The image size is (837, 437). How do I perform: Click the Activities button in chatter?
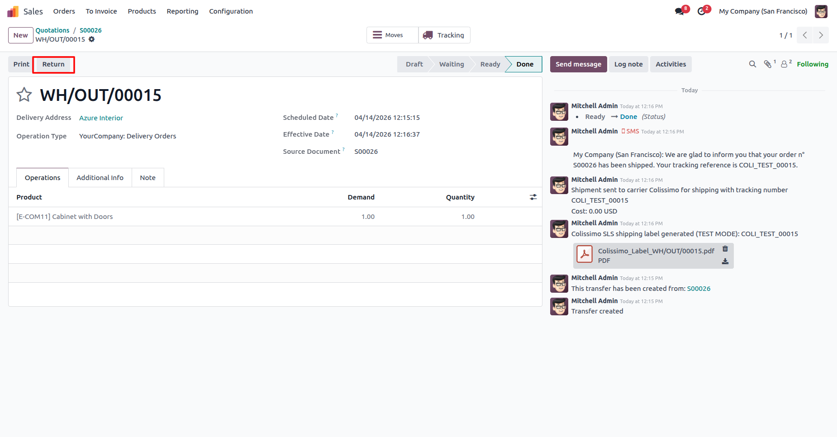point(671,64)
